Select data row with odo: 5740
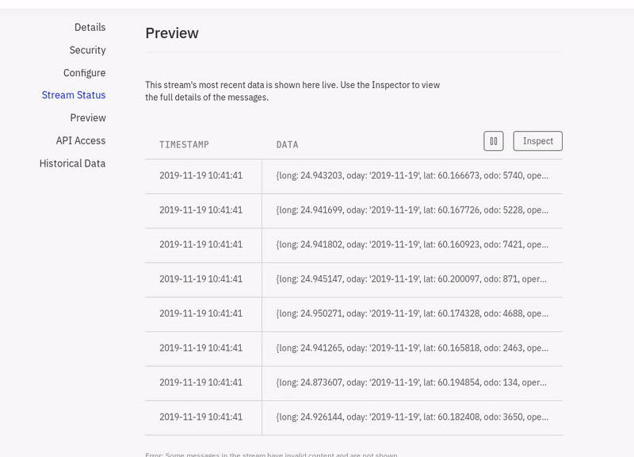Viewport: 634px width, 457px height. (x=353, y=176)
